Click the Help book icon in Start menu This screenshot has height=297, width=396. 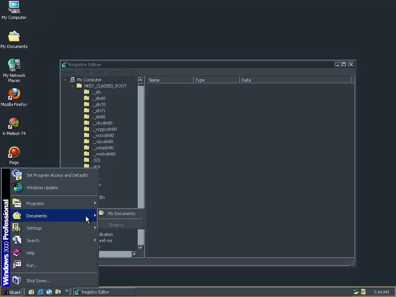[17, 253]
